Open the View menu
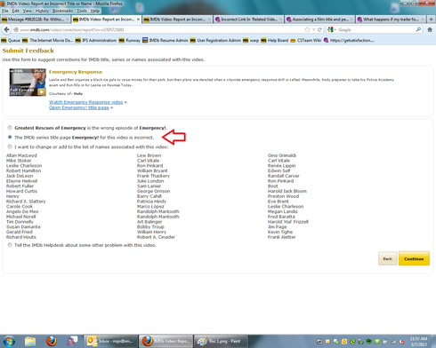The image size is (436, 348). tap(28, 11)
